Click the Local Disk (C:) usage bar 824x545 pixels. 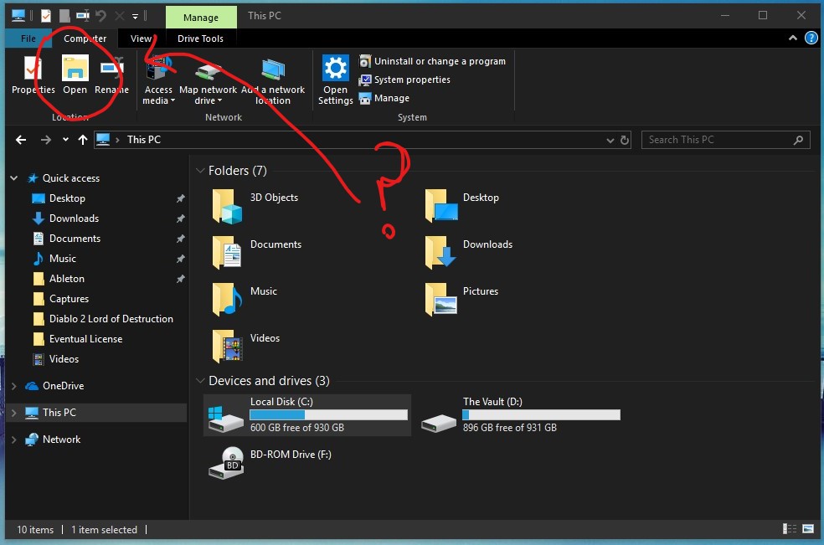coord(328,414)
